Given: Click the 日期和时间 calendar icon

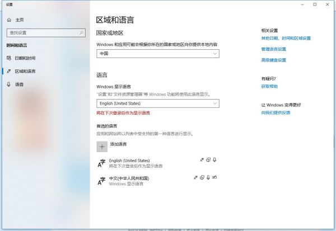Looking at the screenshot, I should (9, 58).
